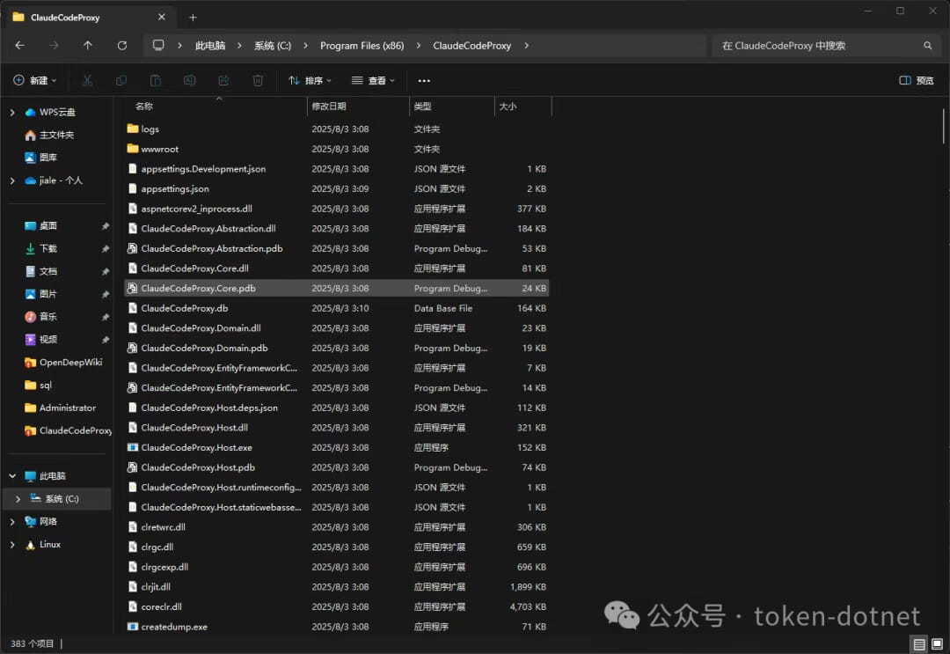Expand the 网络 tree node

pyautogui.click(x=12, y=522)
